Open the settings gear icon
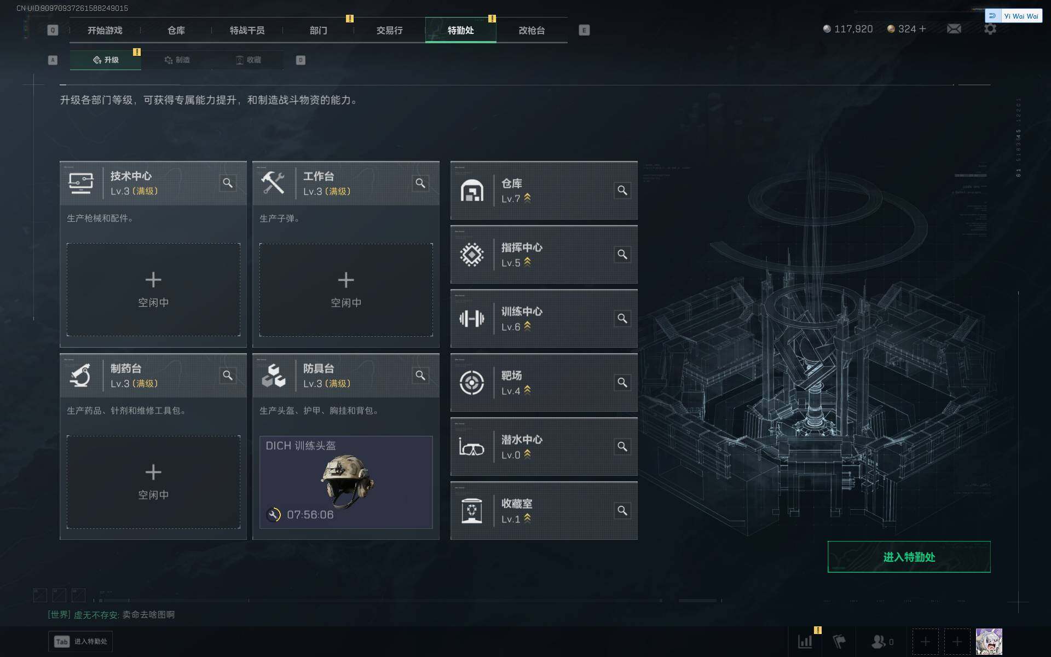The image size is (1051, 657). (x=990, y=29)
